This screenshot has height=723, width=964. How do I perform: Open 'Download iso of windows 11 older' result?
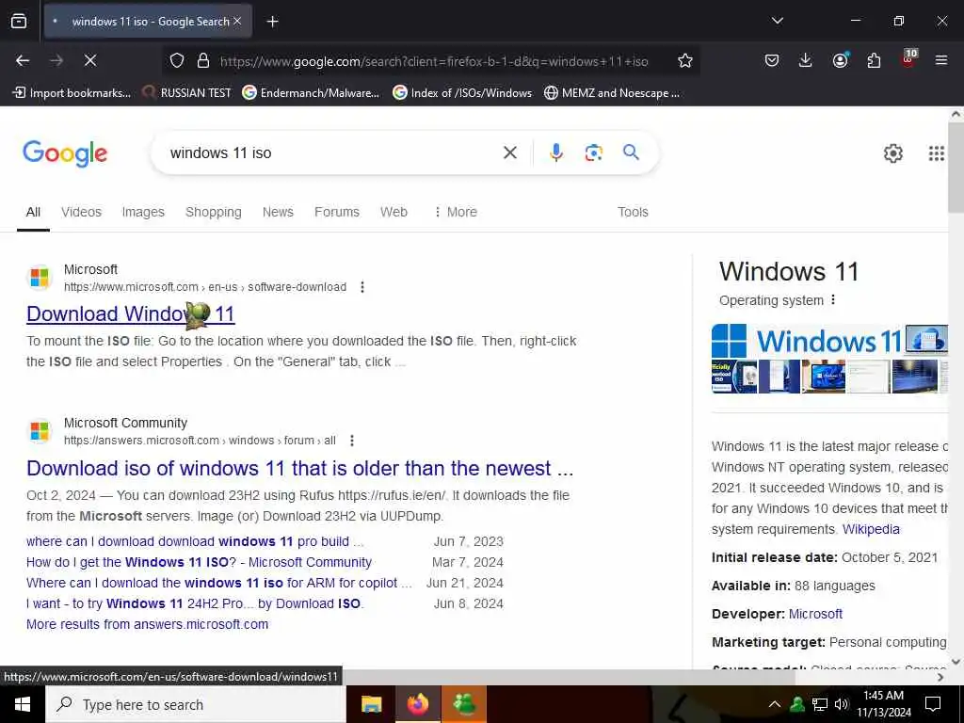[300, 469]
